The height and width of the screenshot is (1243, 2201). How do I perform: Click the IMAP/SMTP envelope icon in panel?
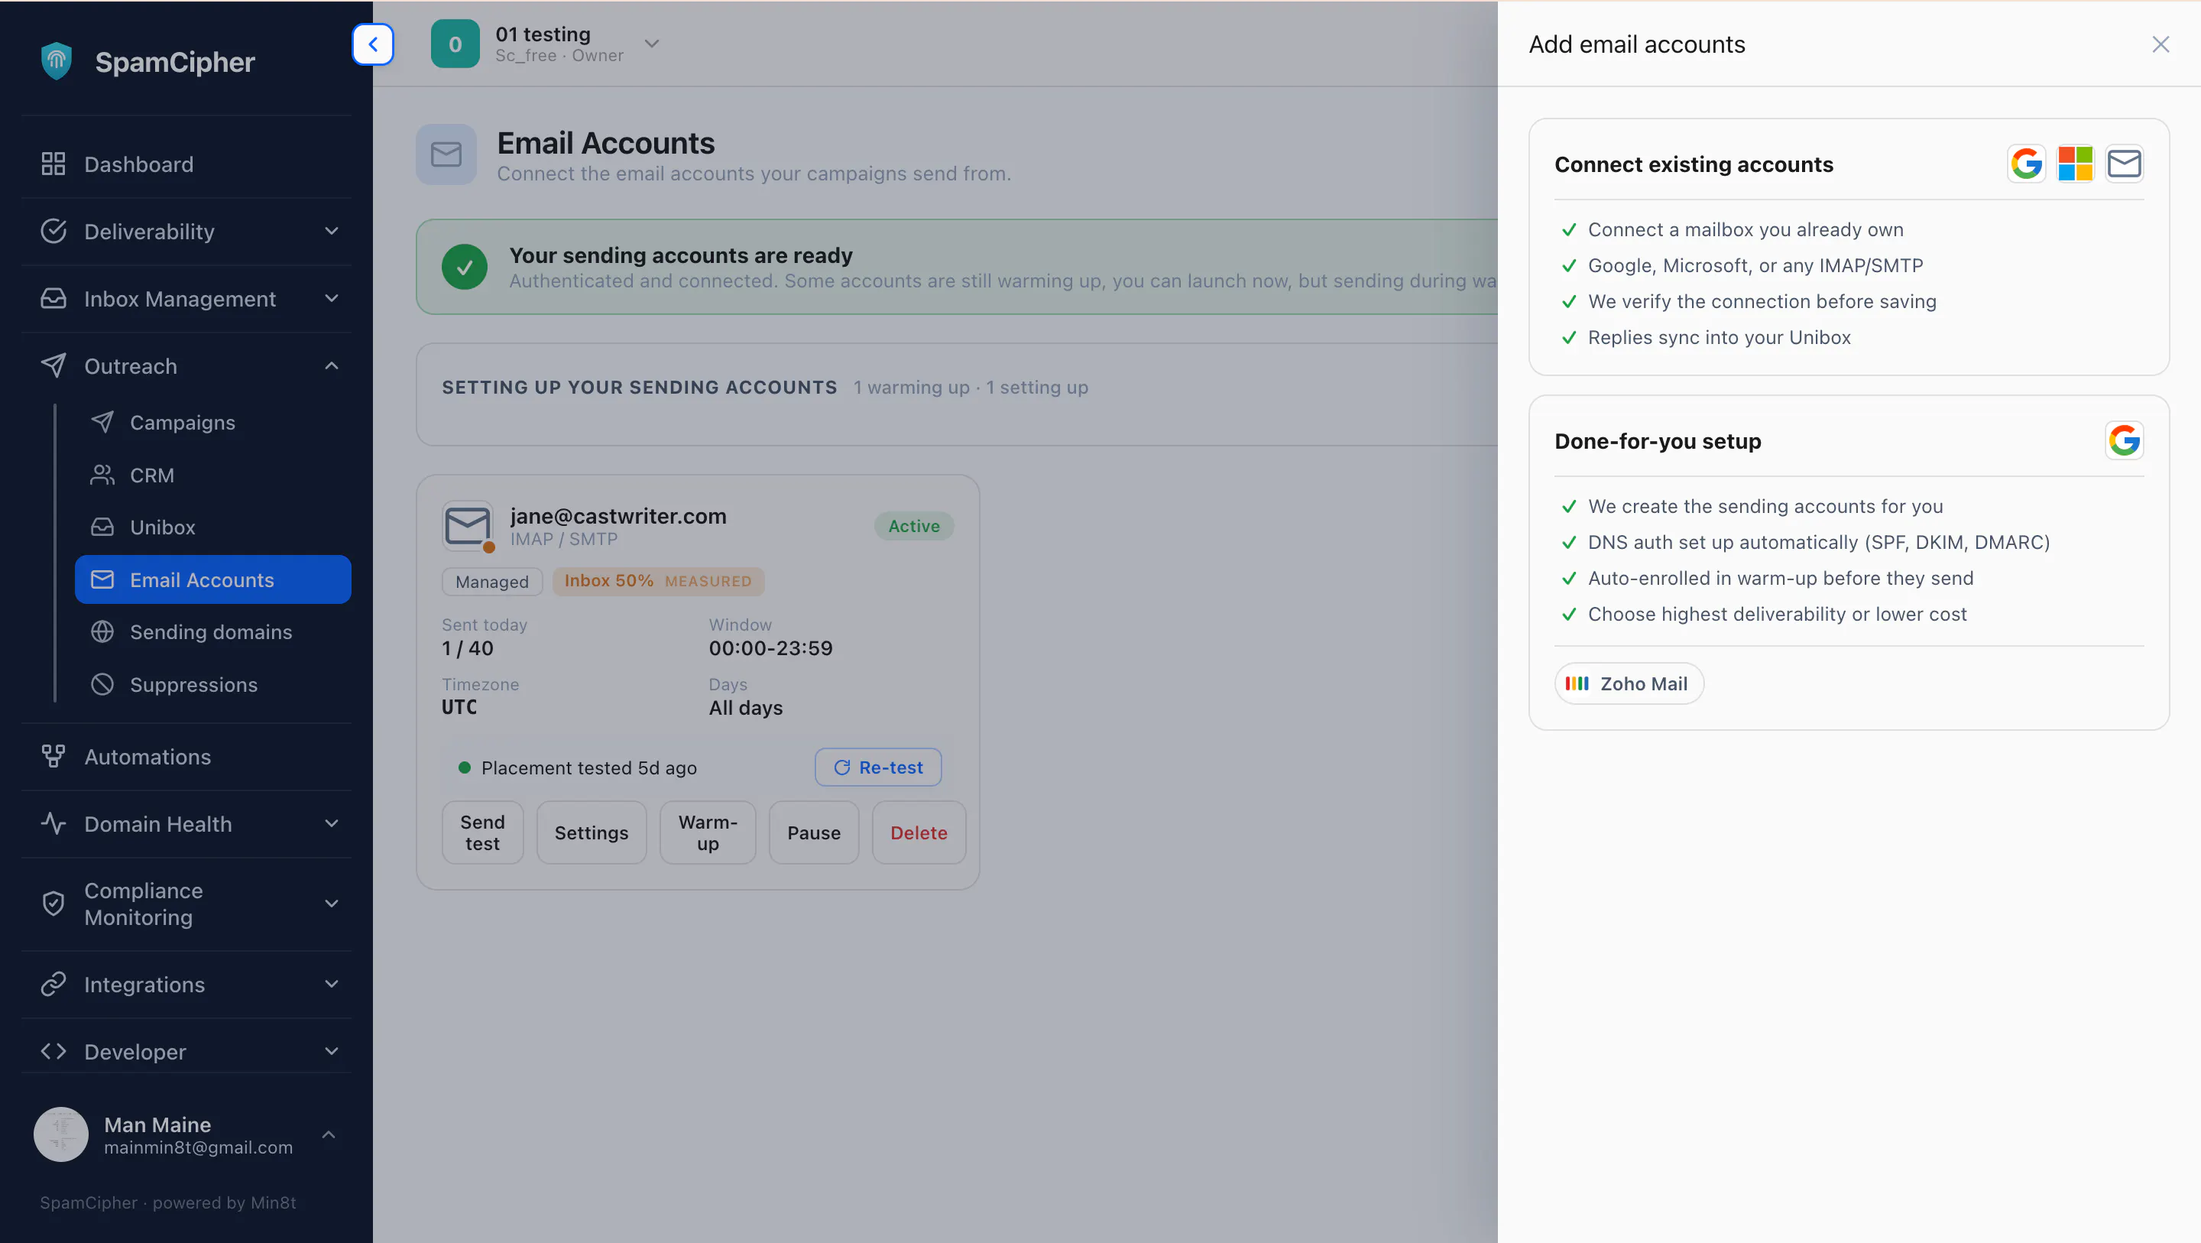(x=2123, y=164)
